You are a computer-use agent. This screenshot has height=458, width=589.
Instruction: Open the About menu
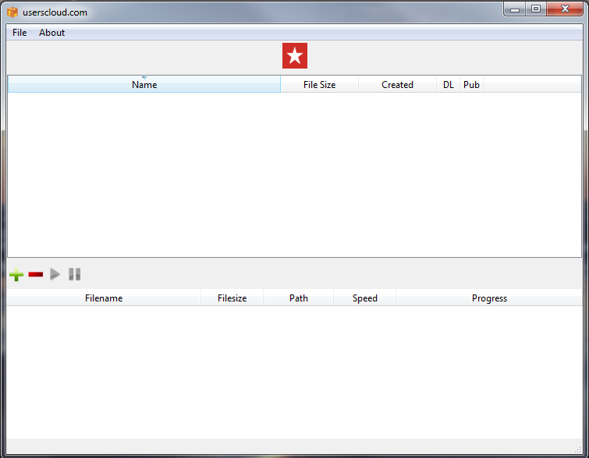point(51,33)
